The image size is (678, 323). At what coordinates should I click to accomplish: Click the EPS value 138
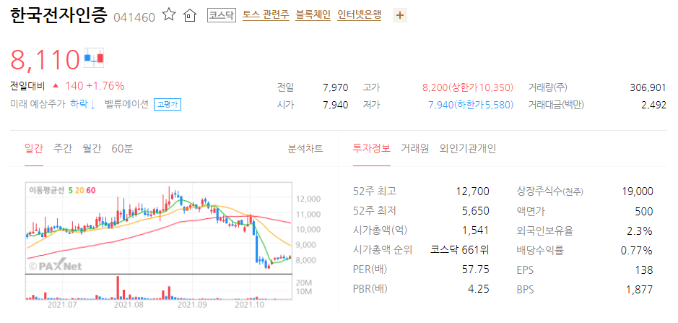point(645,270)
